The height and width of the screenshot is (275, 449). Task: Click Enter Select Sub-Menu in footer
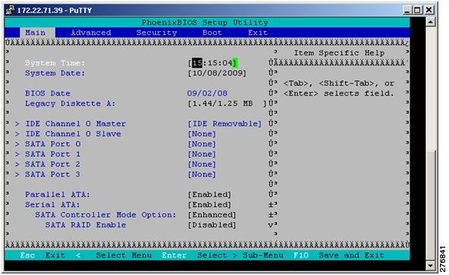pyautogui.click(x=222, y=255)
